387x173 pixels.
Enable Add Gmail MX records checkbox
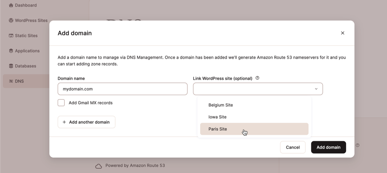(61, 103)
